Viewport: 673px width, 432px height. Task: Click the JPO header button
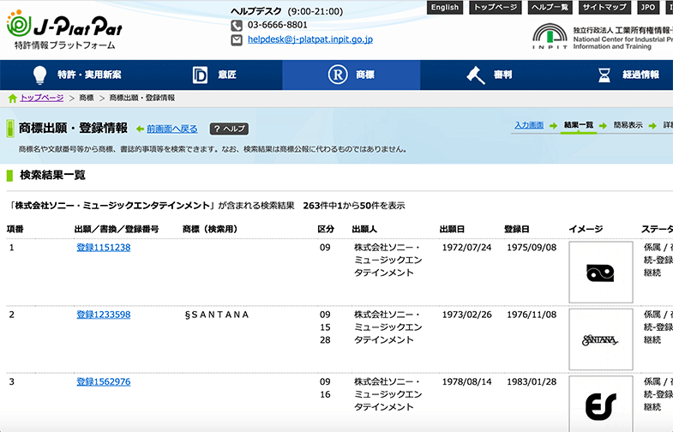pos(647,8)
